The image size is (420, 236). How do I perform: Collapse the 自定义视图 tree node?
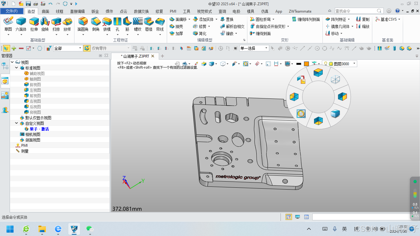pos(17,123)
